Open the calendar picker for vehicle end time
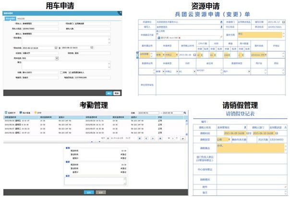 pyautogui.click(x=92, y=47)
